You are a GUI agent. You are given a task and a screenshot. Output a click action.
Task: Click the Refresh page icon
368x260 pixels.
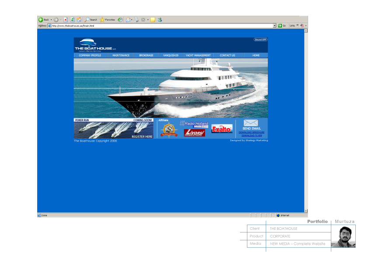pyautogui.click(x=72, y=20)
